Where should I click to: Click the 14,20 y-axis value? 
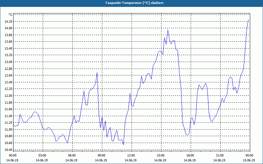(9, 21)
